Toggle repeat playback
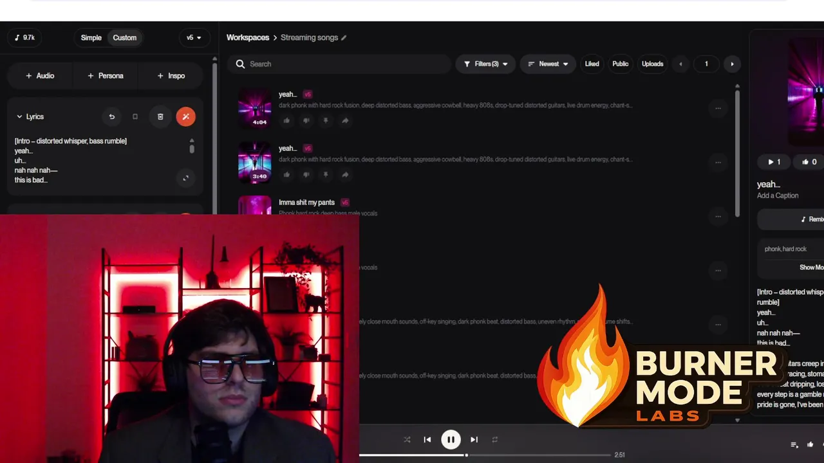 (495, 439)
